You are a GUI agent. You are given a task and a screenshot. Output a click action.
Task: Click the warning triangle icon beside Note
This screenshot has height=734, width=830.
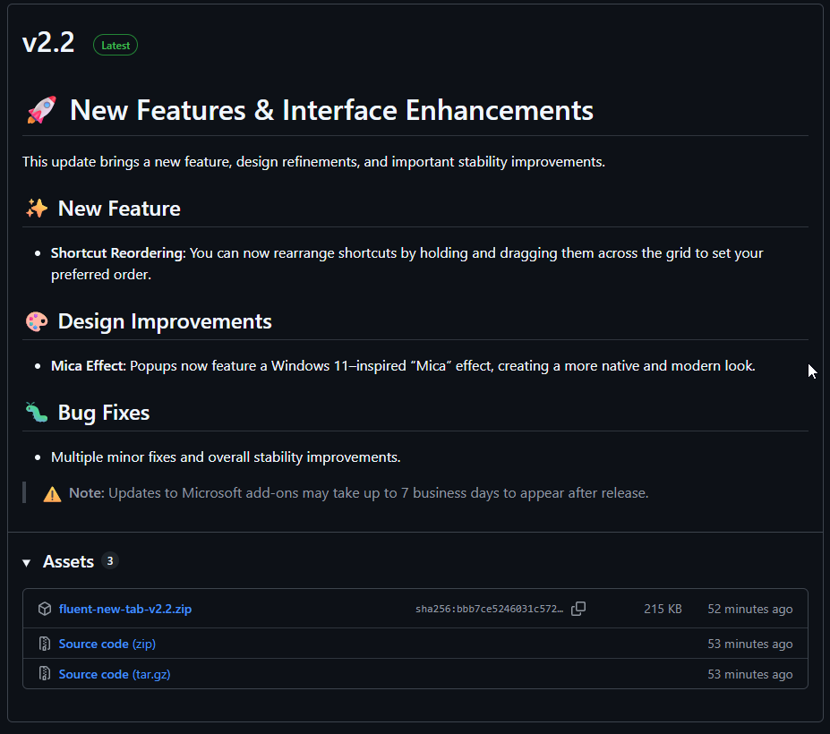coord(53,493)
